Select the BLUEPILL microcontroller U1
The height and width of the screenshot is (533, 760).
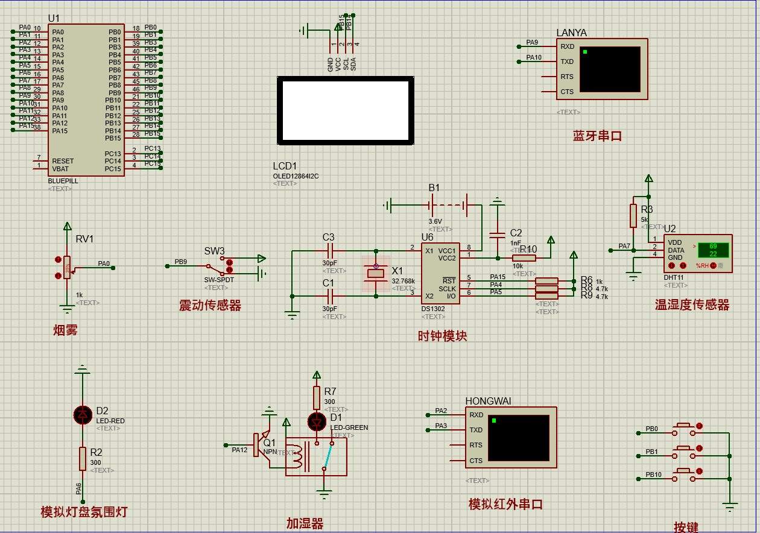click(x=86, y=100)
